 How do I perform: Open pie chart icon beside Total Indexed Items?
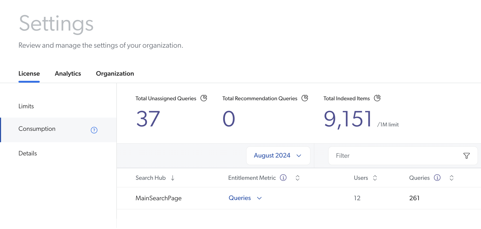[x=377, y=98]
